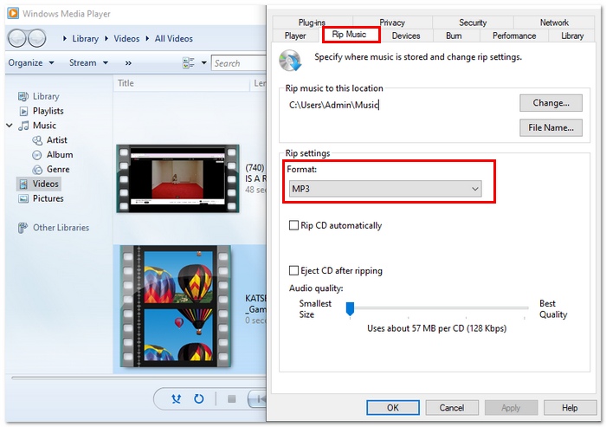Click the Album disc icon
Image resolution: width=606 pixels, height=427 pixels.
click(36, 155)
